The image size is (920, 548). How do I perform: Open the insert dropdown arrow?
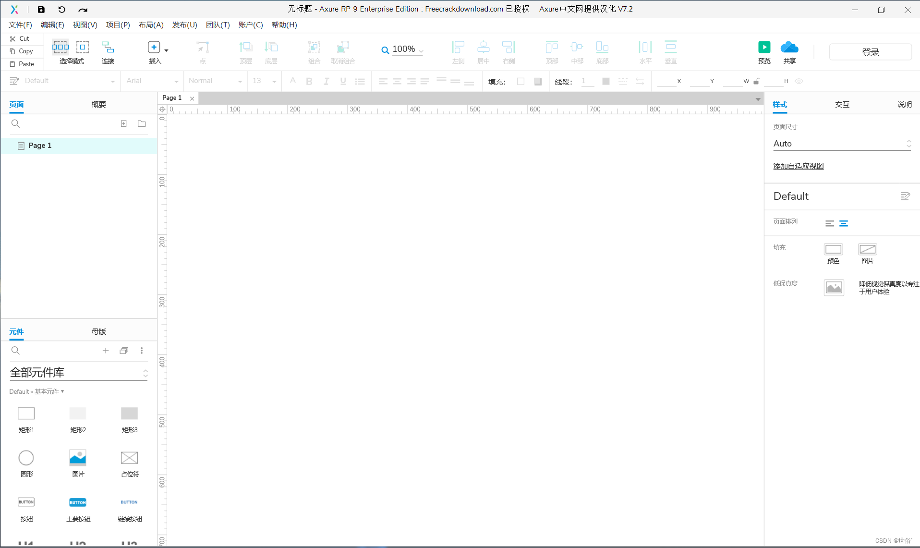pos(167,50)
